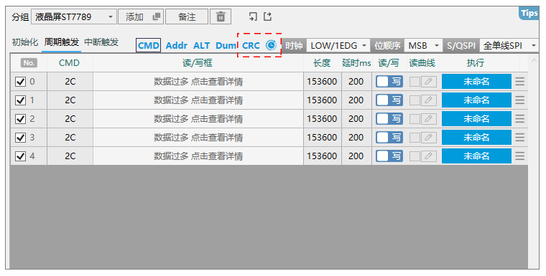
Task: Click the 200 delay cell in row 4
Action: (x=356, y=156)
